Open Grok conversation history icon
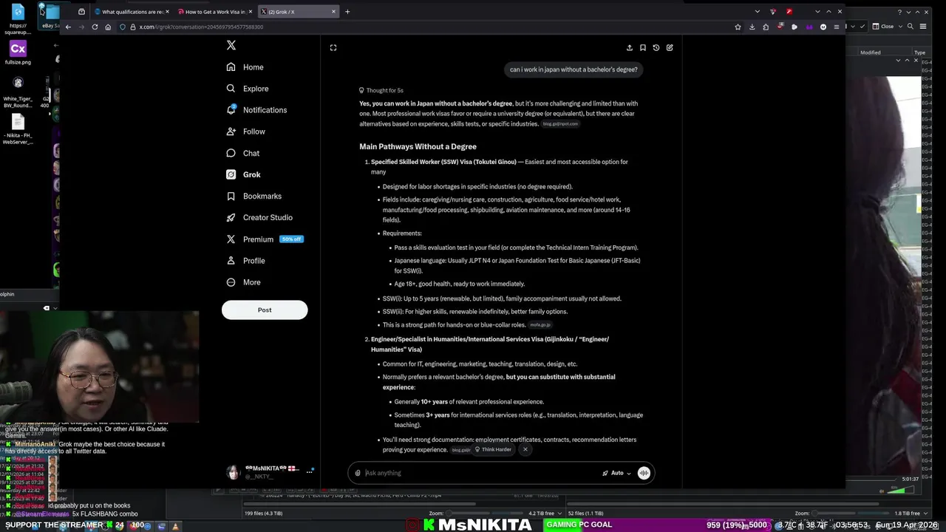 [656, 47]
